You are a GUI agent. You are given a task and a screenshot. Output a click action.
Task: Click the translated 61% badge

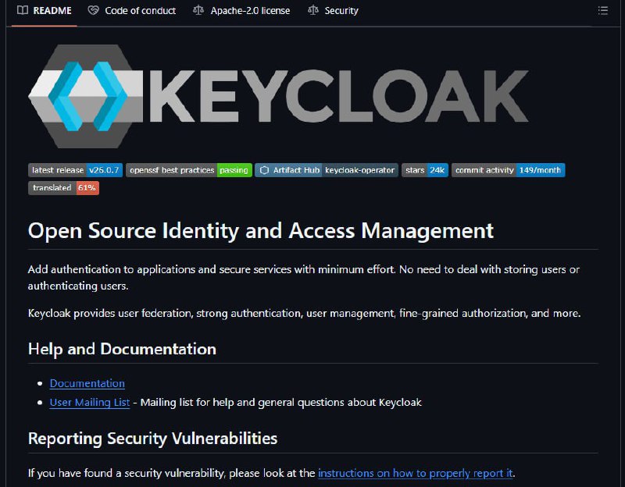(63, 188)
